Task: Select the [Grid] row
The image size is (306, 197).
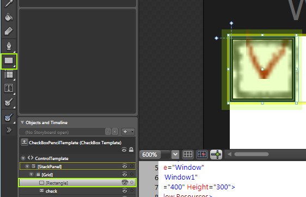Action: [77, 174]
